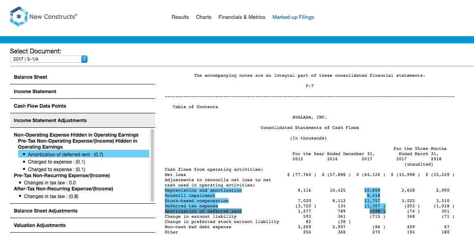Click highlighted Depreciation and amortization row label
Viewport: 474px width, 235px height.
click(x=203, y=190)
